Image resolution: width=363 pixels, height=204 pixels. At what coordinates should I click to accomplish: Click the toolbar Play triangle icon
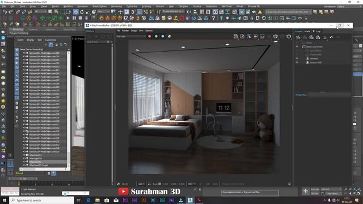68,18
